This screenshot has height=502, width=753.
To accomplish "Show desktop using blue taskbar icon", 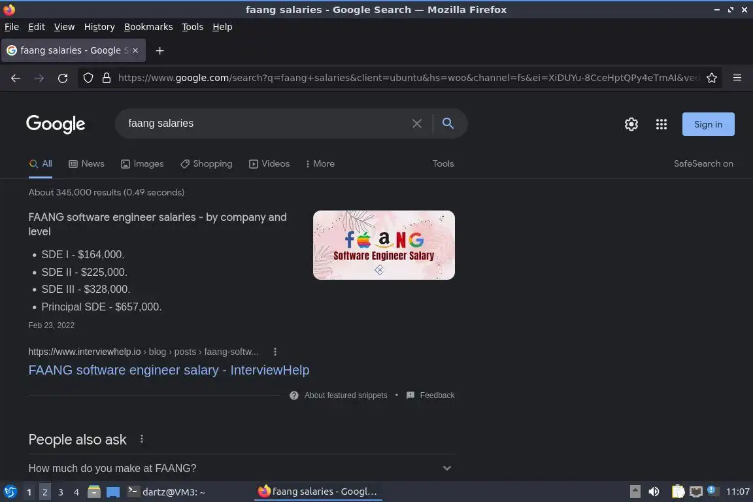I will point(113,492).
